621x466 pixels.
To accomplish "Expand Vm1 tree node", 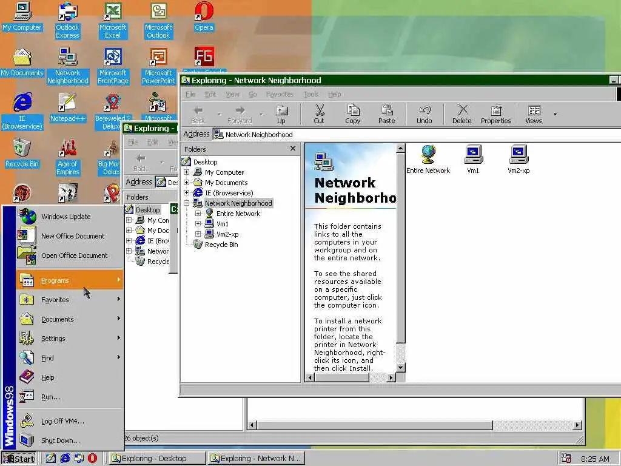I will click(x=198, y=223).
